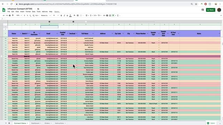
Task: Open the Add-ons menu
Action: click(x=45, y=11)
